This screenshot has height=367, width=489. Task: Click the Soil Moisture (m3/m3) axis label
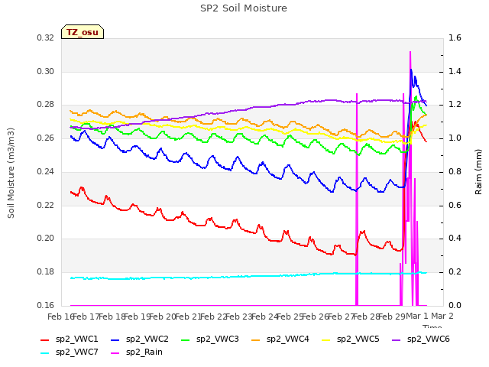(x=11, y=173)
